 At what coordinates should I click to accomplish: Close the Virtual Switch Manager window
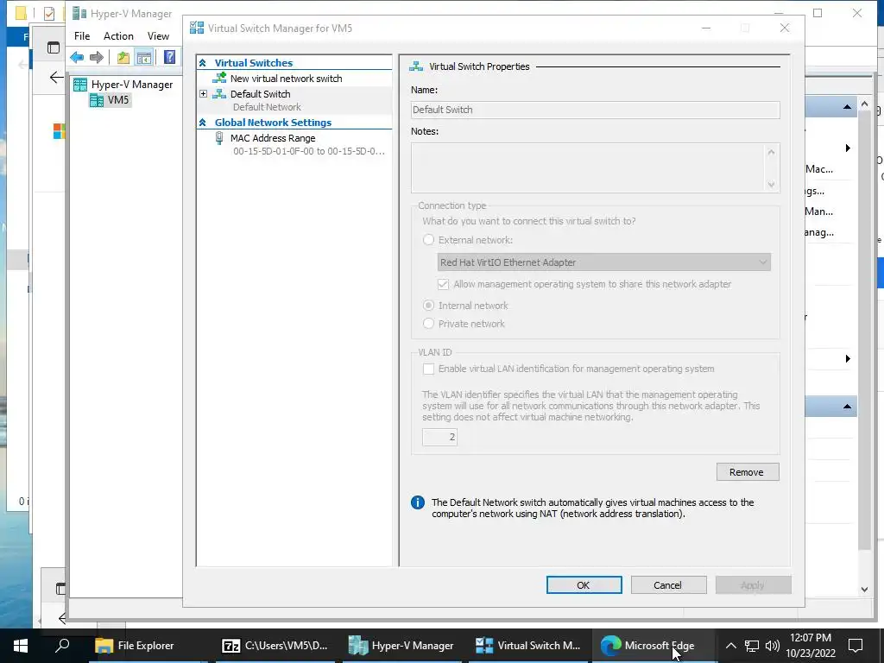[785, 28]
